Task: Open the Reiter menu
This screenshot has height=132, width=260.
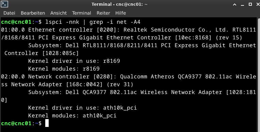Action: [x=103, y=13]
